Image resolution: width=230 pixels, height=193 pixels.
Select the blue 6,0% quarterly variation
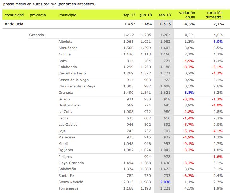click(x=218, y=42)
